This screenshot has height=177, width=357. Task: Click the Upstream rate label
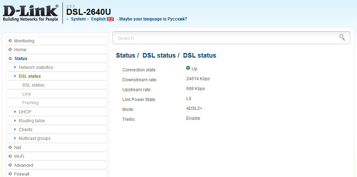(x=137, y=89)
